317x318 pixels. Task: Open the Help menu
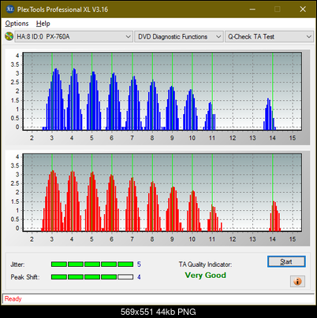click(43, 24)
